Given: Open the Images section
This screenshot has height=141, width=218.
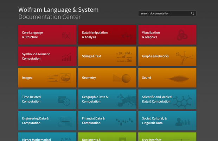Looking at the screenshot, I should pos(47,78).
